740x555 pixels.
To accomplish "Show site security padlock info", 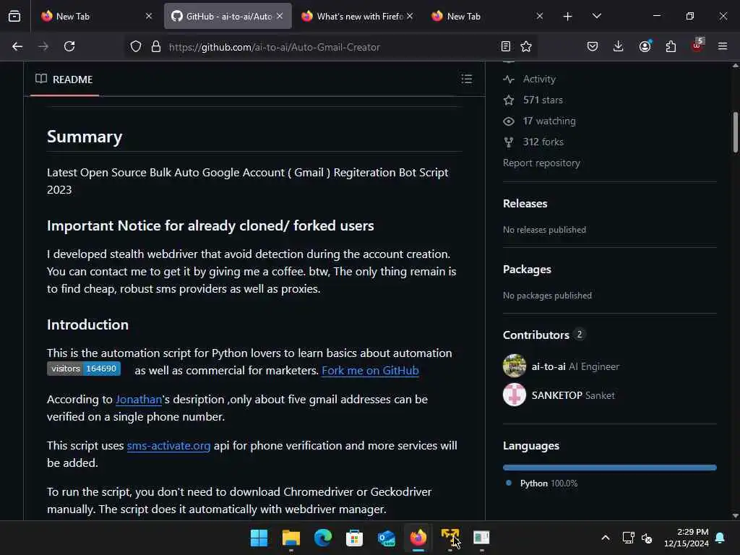I will click(156, 46).
